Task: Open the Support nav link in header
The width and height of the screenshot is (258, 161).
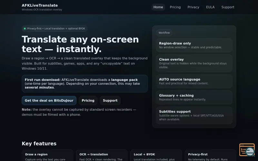Action: coord(228,7)
